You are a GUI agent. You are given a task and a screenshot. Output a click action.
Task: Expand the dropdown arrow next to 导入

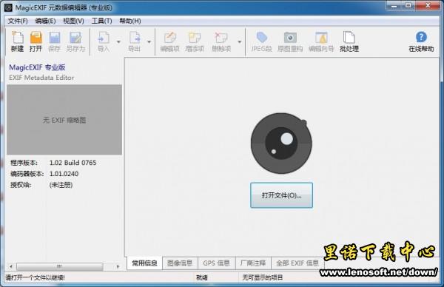[118, 42]
